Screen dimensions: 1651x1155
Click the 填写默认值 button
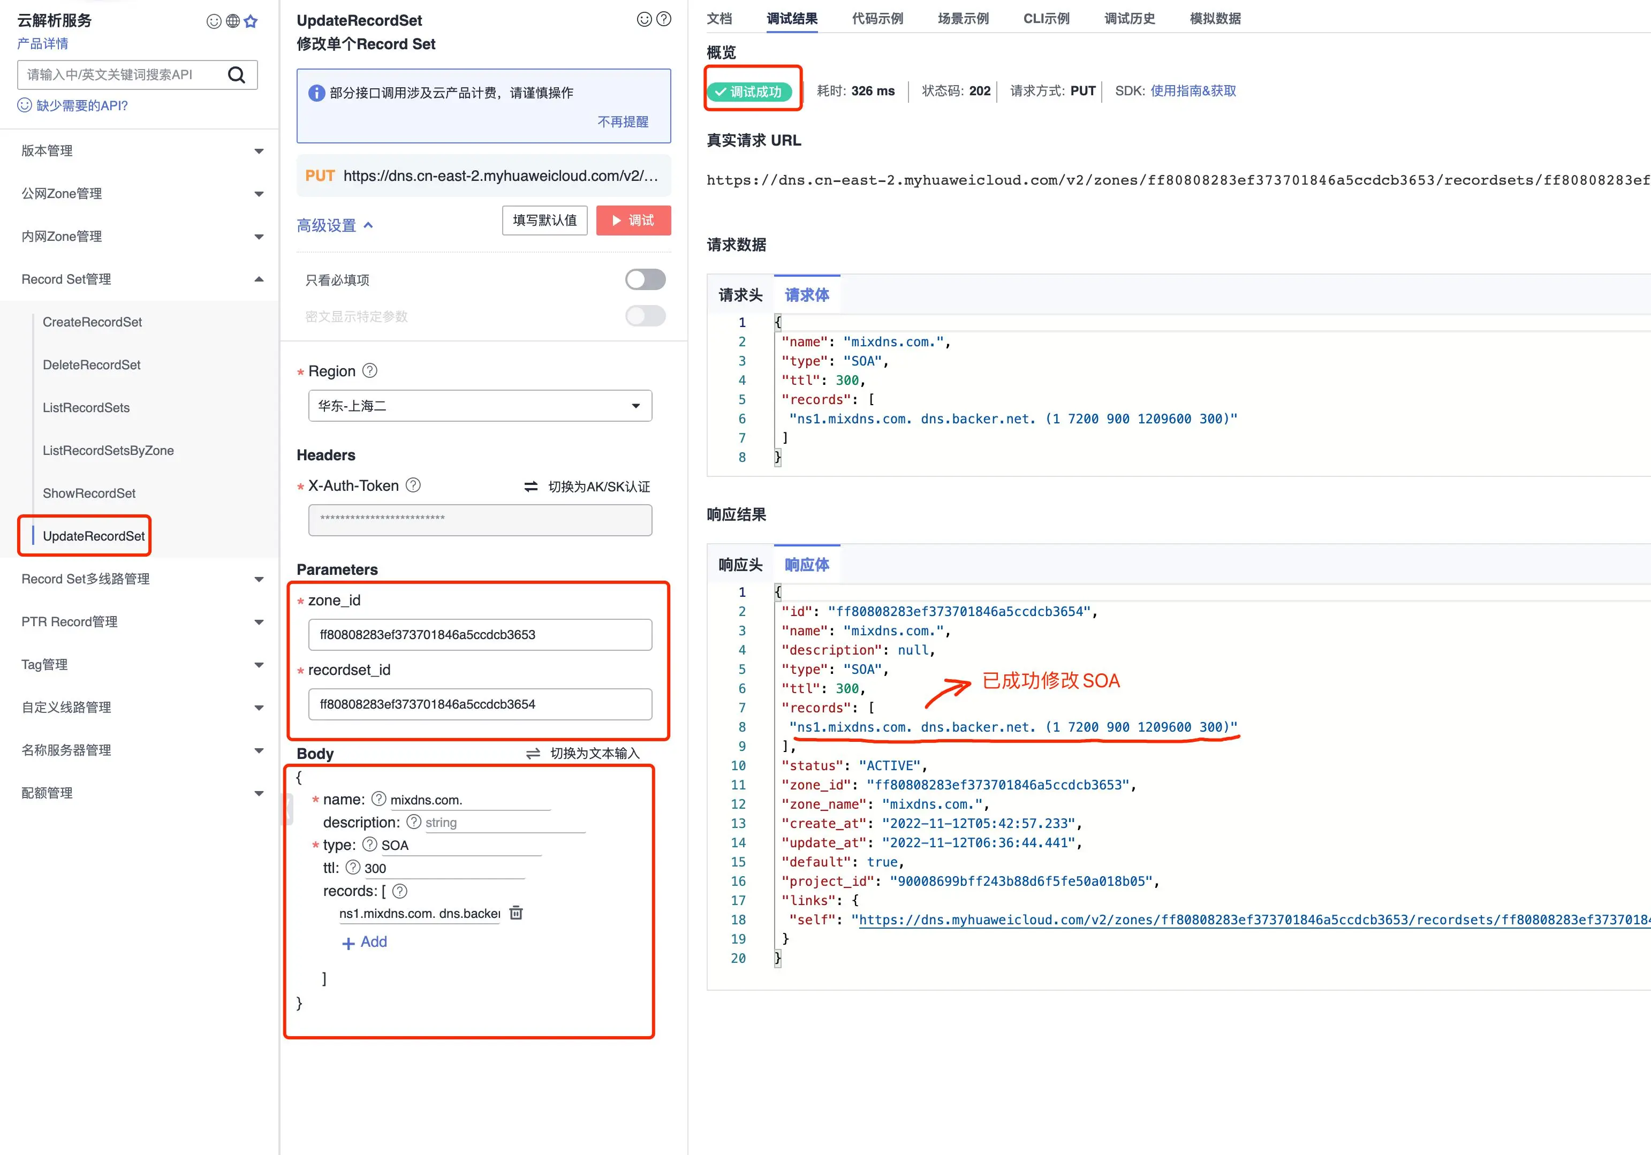coord(544,221)
